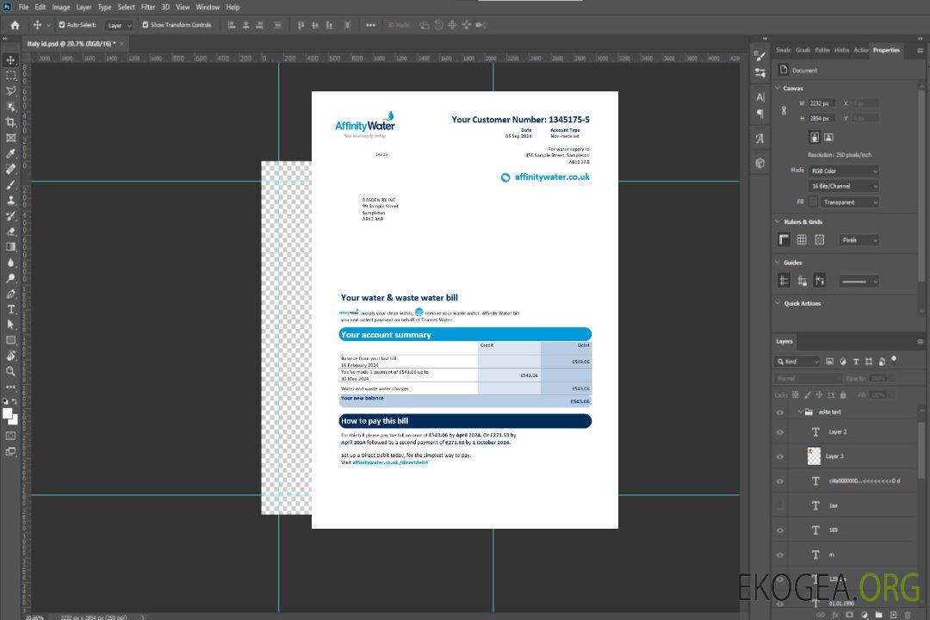Switch to the Properties tab

[x=886, y=50]
